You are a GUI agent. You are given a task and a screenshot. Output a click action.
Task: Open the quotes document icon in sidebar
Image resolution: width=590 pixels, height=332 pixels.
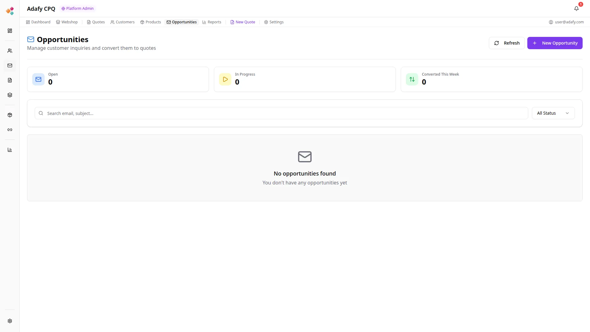(x=10, y=80)
